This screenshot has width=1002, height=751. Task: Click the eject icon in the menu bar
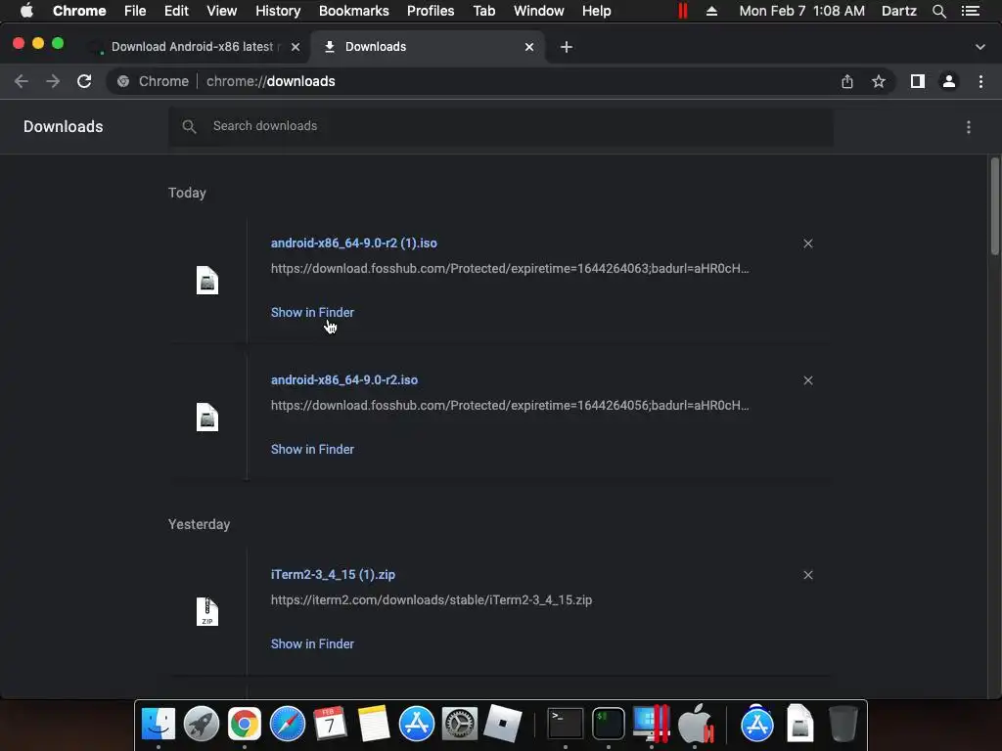[712, 11]
